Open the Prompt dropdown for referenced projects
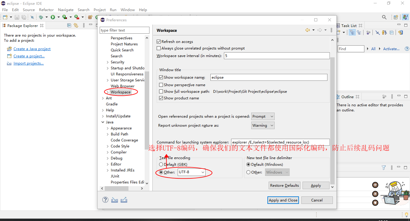The image size is (410, 221). (x=263, y=117)
